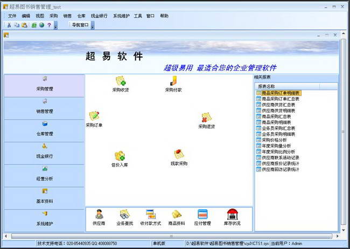Click the horizontal scrollbar right arrow
The height and width of the screenshot is (249, 350).
337,236
